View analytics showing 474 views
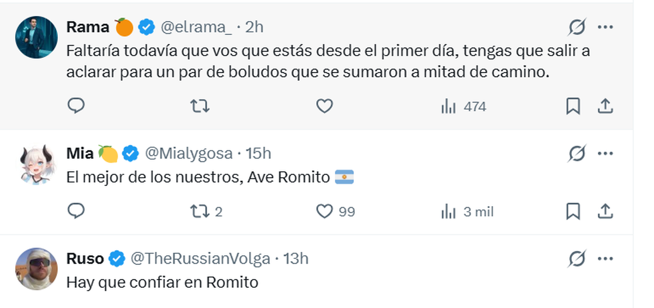This screenshot has height=308, width=654. 463,107
